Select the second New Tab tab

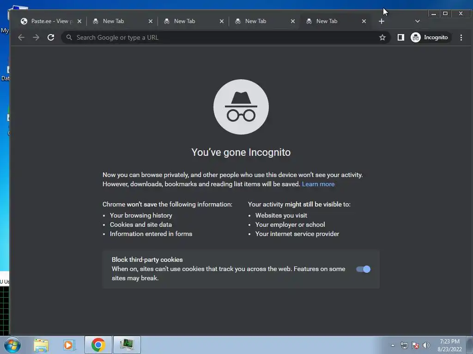[x=192, y=21]
